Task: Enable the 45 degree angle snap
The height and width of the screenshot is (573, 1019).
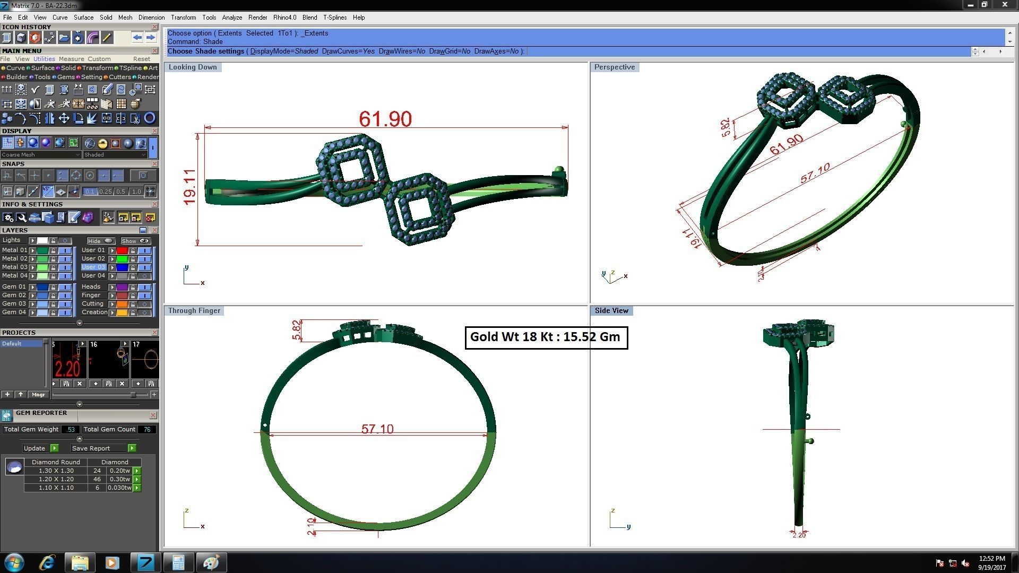Action: tap(48, 192)
